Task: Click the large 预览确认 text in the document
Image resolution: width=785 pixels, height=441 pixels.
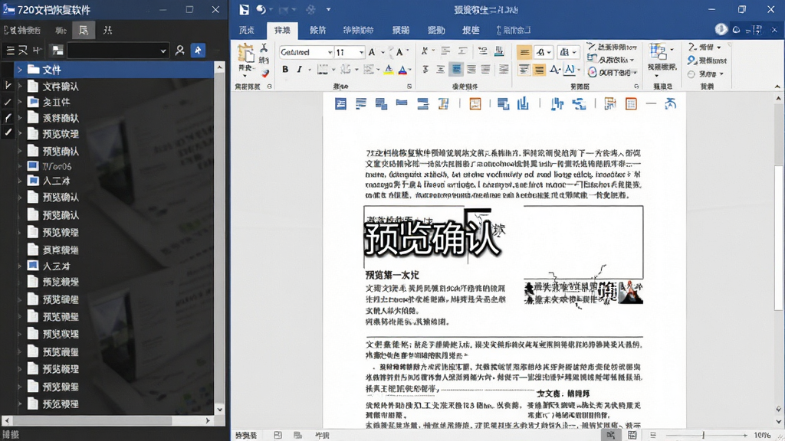Action: coord(432,238)
